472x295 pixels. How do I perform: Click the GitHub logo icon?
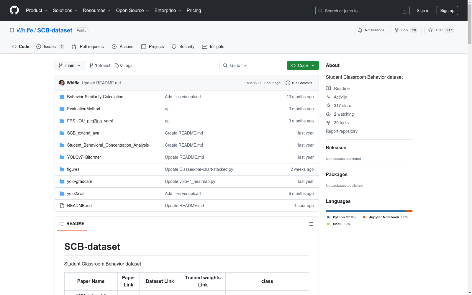14,10
